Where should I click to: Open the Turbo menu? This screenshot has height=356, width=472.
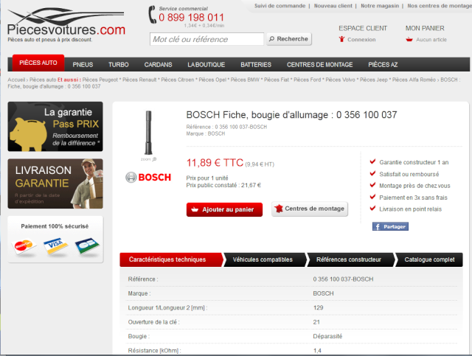pyautogui.click(x=119, y=65)
